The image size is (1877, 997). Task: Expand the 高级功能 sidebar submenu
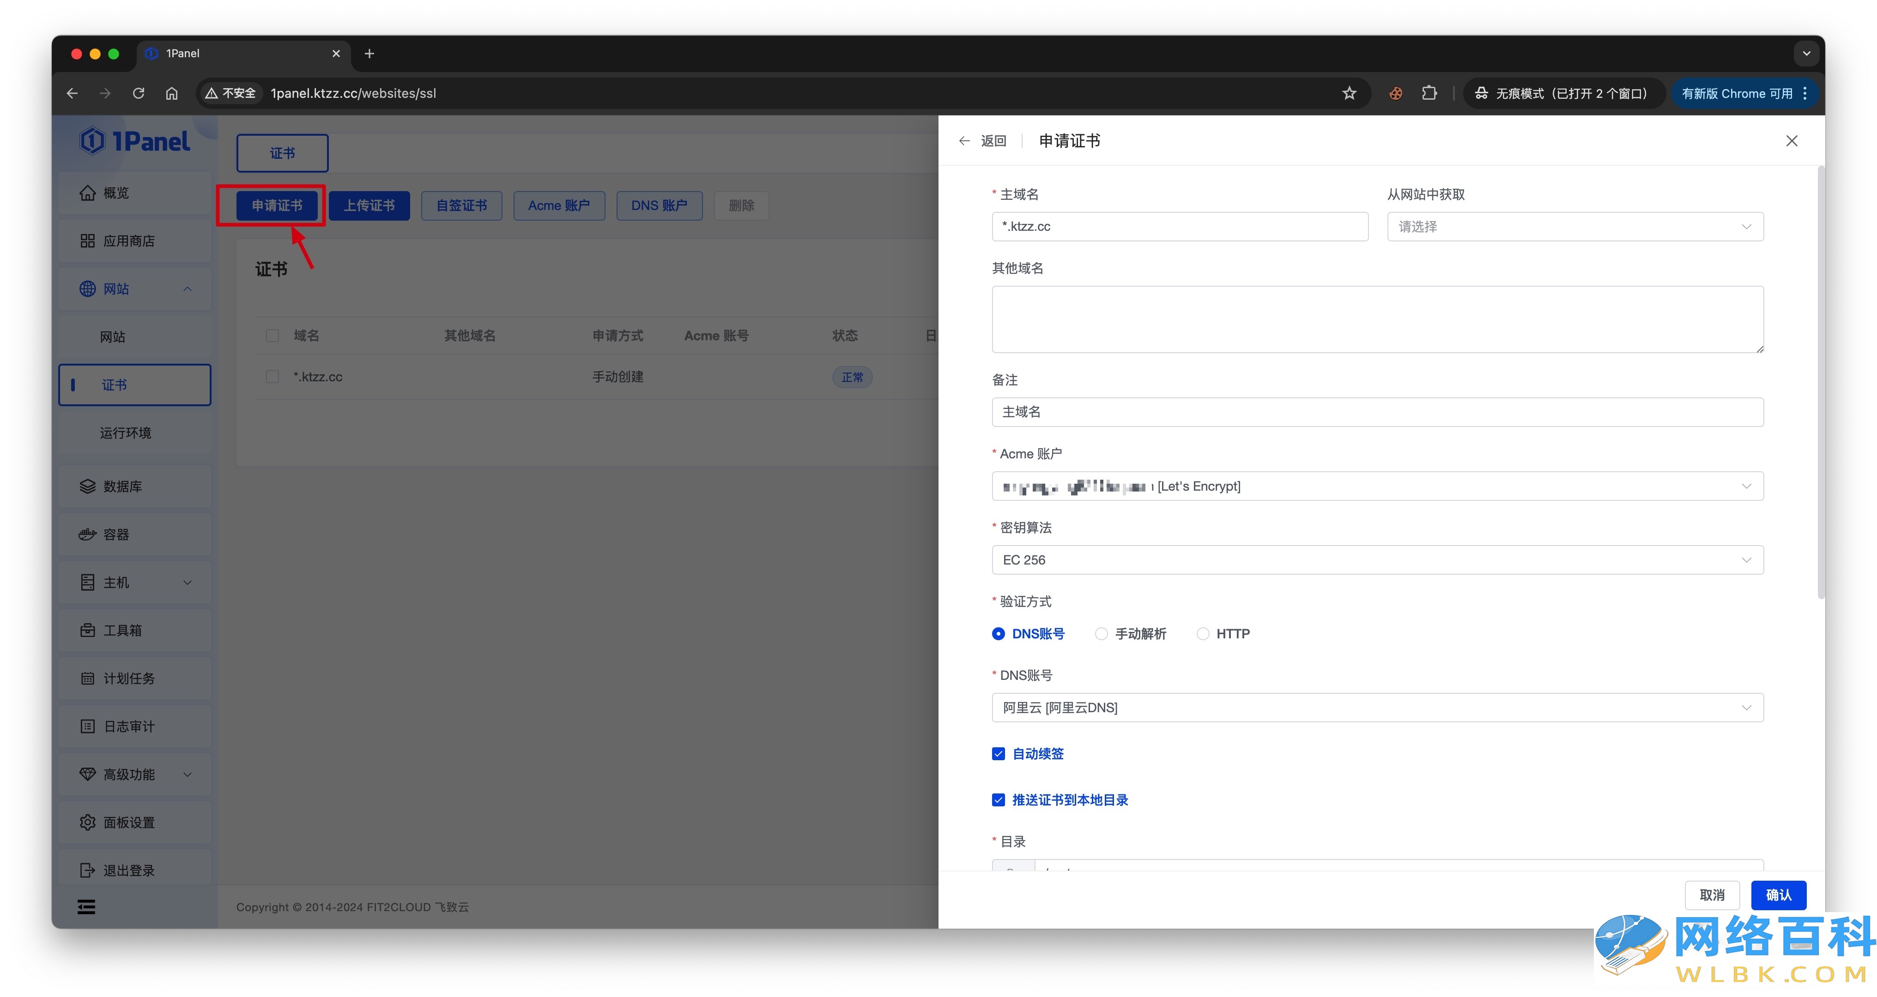(x=188, y=775)
